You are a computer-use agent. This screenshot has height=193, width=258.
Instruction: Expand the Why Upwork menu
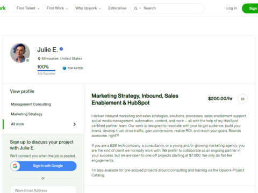[x=88, y=8]
